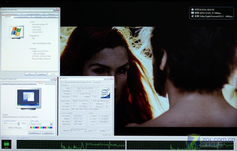This screenshot has width=237, height=151.
Task: Click the Code Name field in CPU-Z
Action: [x=79, y=91]
